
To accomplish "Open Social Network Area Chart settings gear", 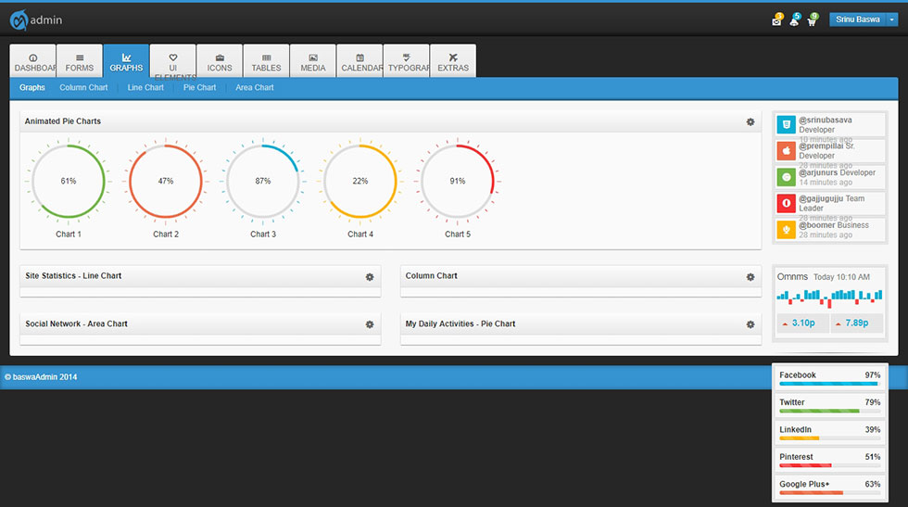I will [x=370, y=325].
